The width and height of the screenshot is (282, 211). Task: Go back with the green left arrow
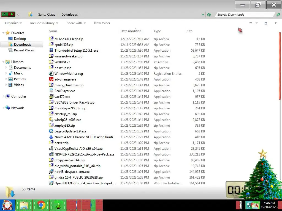pos(5,14)
